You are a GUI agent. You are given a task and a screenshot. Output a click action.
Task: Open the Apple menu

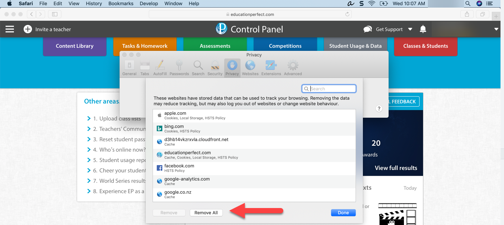pos(9,3)
